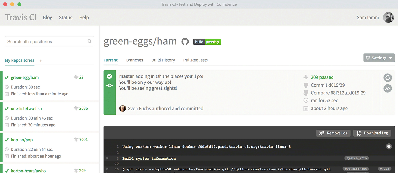Click the checkmark icon for one-fish/two-fish
This screenshot has width=398, height=173.
(7, 108)
